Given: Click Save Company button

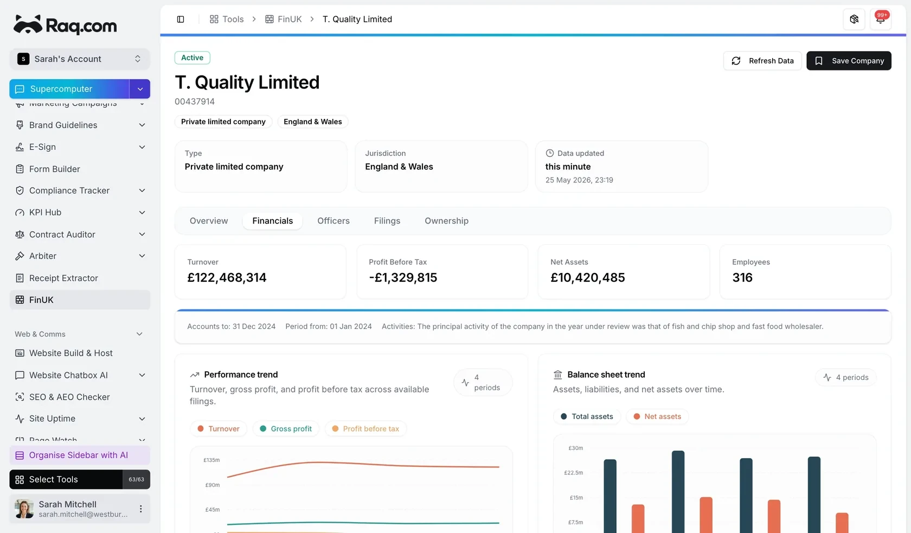Looking at the screenshot, I should [x=849, y=61].
